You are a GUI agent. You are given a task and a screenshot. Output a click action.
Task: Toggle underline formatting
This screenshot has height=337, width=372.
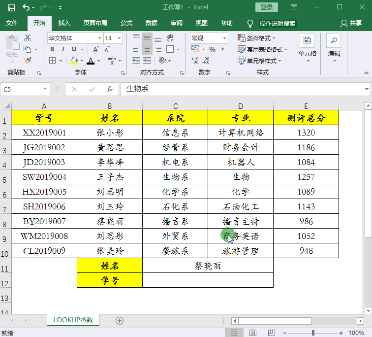tap(74, 49)
